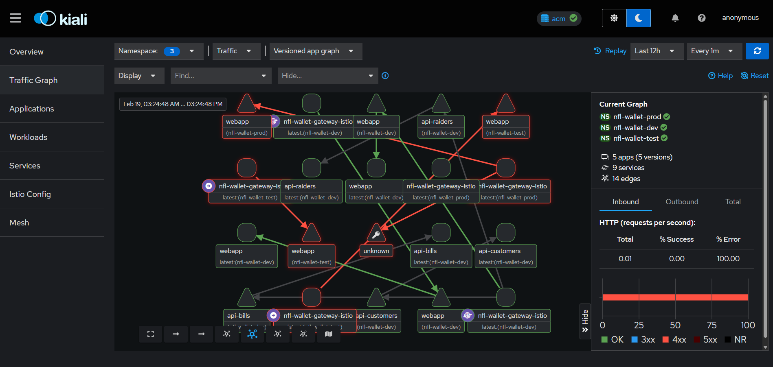
Task: Switch to light theme
Action: (x=614, y=18)
